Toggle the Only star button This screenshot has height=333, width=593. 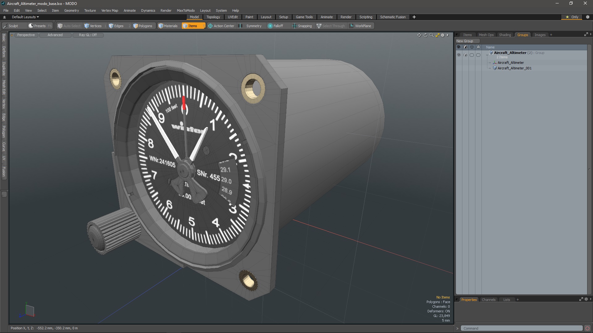coord(572,17)
